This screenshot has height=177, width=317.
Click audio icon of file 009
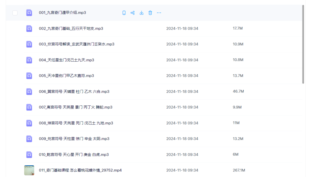(x=29, y=139)
